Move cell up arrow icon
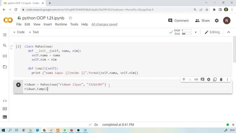Image resolution: width=236 pixels, height=133 pixels. pos(184,79)
